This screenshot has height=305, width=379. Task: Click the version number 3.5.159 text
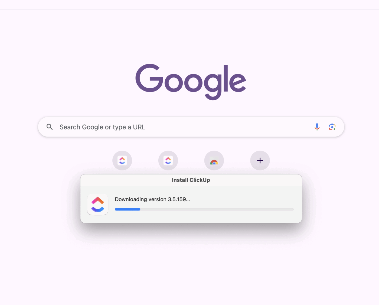tap(177, 199)
